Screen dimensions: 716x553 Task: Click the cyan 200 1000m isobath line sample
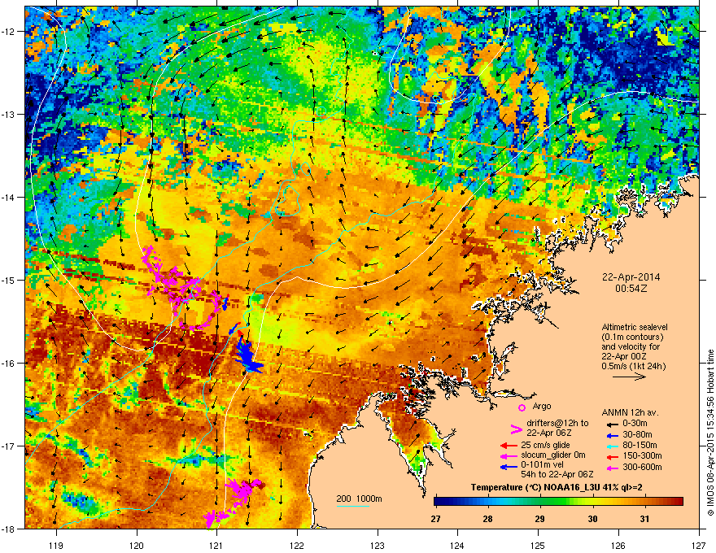coord(353,506)
